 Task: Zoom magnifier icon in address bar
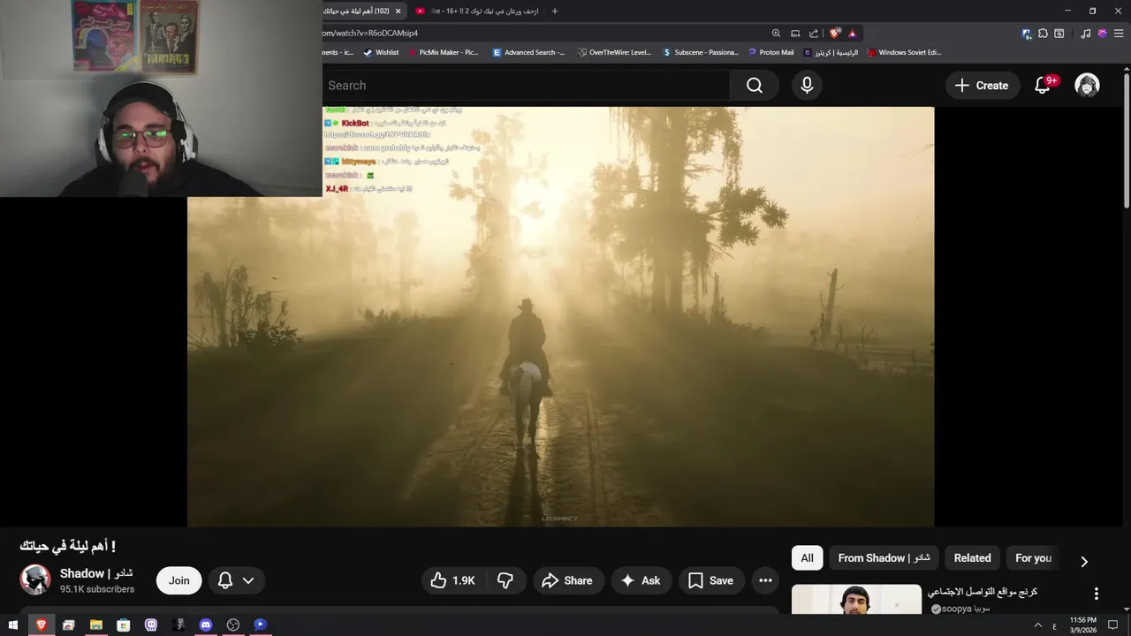click(x=776, y=34)
